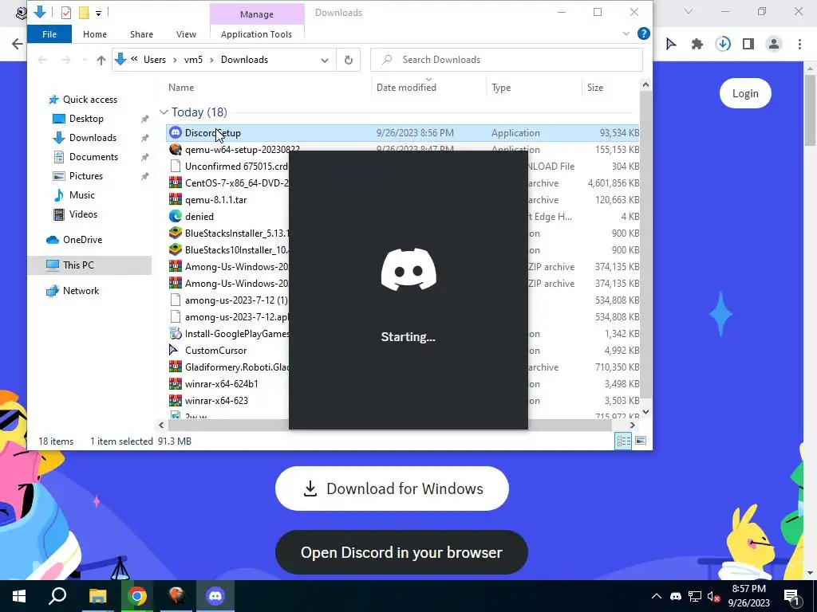Switch to the View ribbon tab

pos(186,33)
